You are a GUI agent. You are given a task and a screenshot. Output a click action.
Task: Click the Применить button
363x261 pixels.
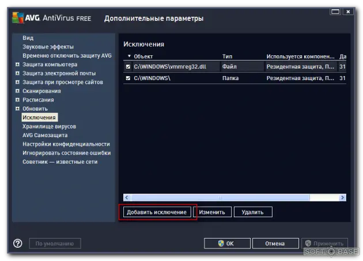(x=324, y=243)
